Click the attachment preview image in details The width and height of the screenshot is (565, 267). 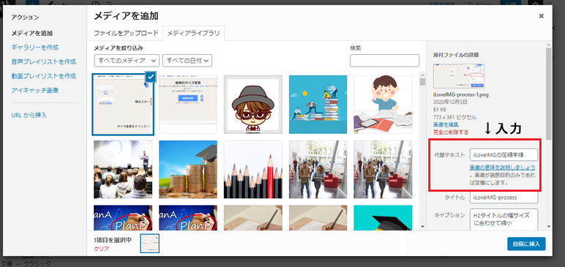459,76
